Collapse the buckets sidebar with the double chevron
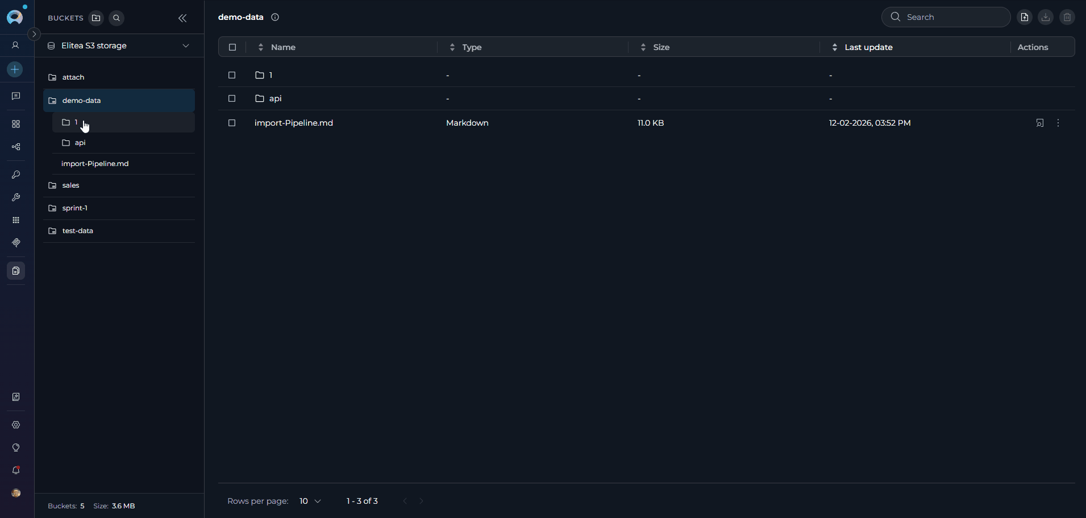The width and height of the screenshot is (1086, 518). point(182,18)
